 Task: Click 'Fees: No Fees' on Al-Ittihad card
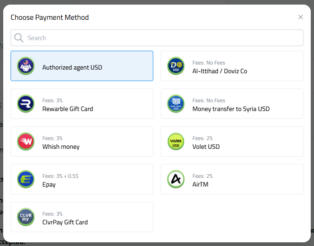[x=209, y=63]
